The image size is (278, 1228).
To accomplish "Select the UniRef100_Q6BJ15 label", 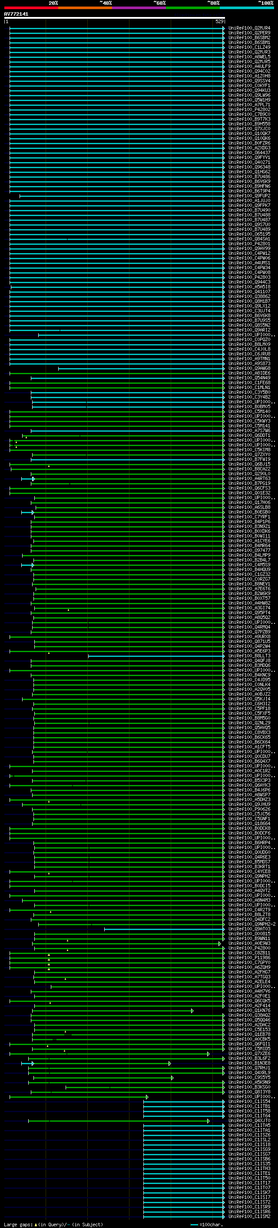I will click(249, 464).
